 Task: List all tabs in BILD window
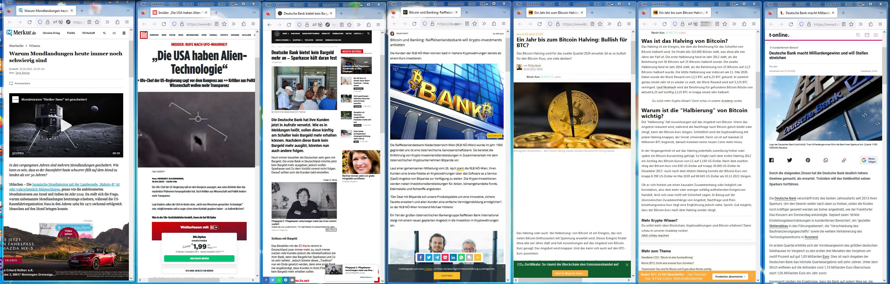click(254, 12)
